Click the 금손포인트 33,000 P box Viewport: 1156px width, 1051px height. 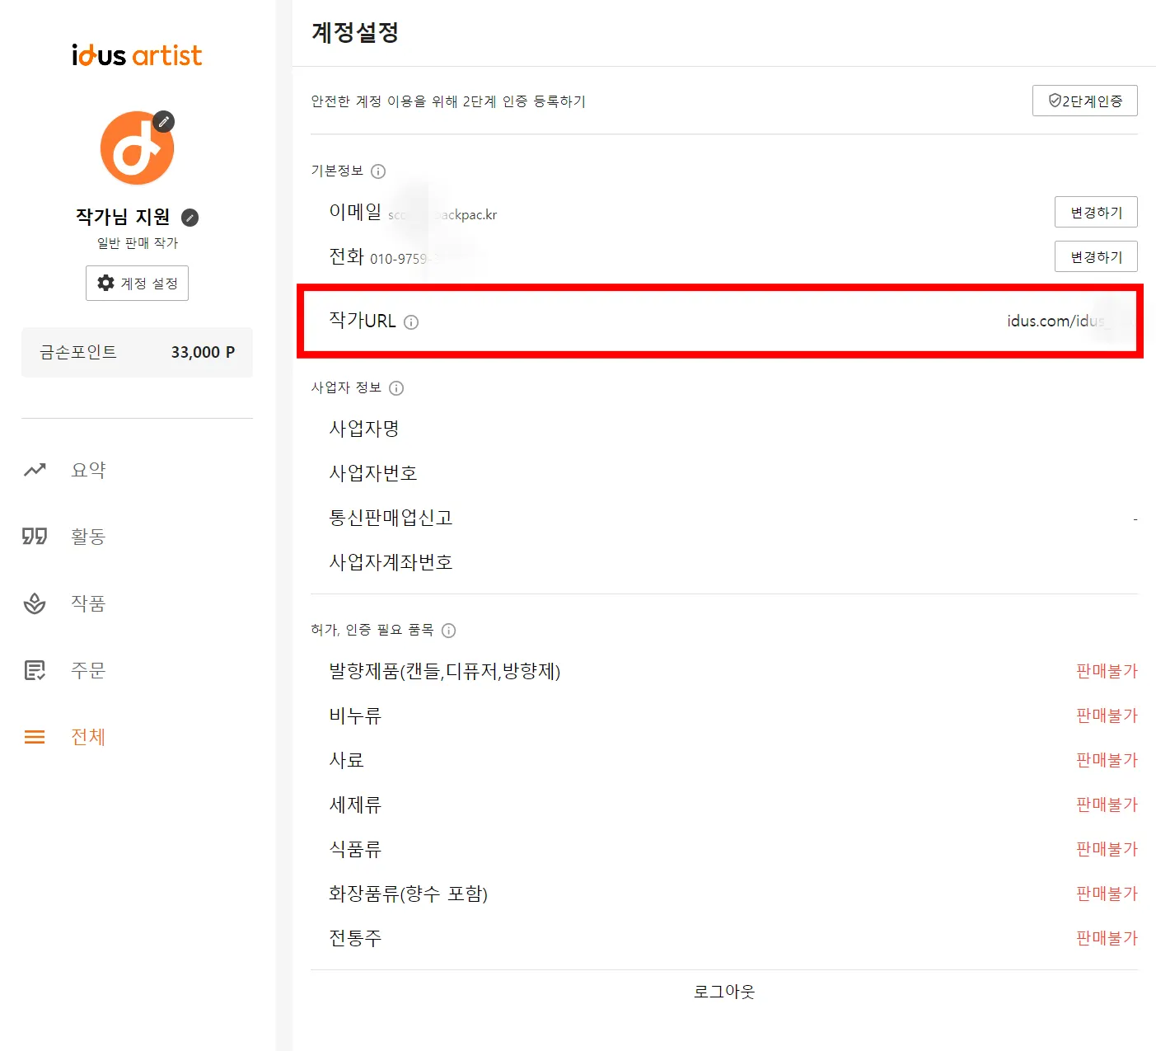(x=137, y=352)
